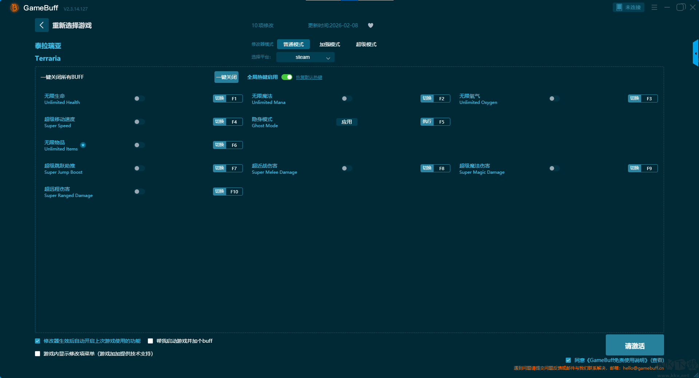
Task: Click restore default hotkeys link
Action: coord(309,77)
